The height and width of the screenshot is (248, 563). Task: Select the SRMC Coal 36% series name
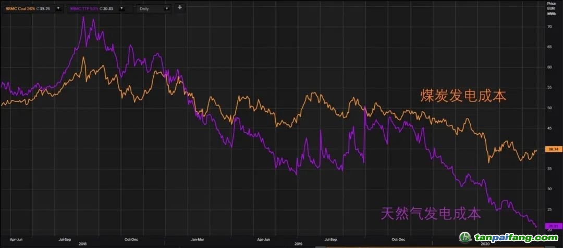pos(20,8)
